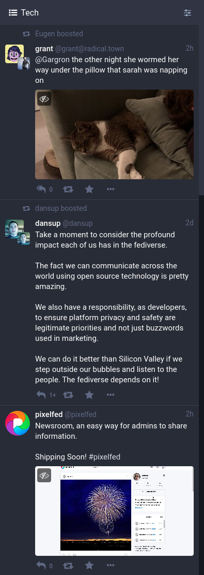This screenshot has height=575, width=204.
Task: Star grant's post about the pillow
Action: click(89, 189)
